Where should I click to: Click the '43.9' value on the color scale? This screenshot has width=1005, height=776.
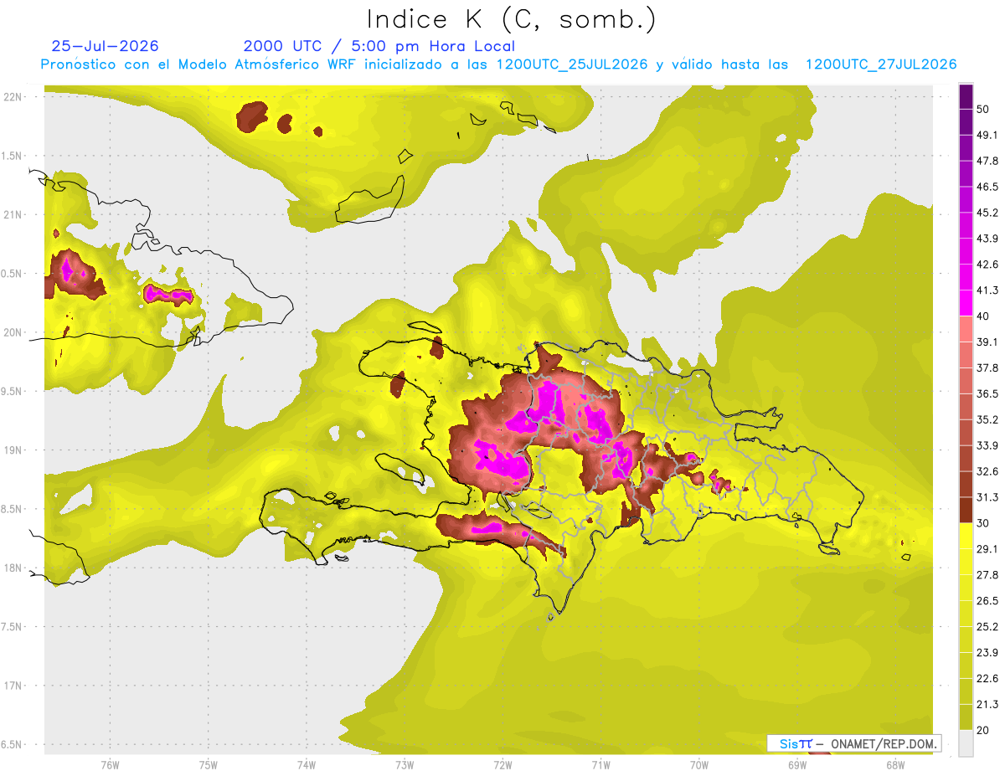pyautogui.click(x=987, y=239)
